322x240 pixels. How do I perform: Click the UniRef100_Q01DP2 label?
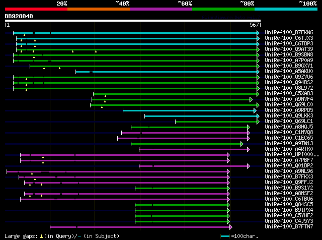coord(289,166)
